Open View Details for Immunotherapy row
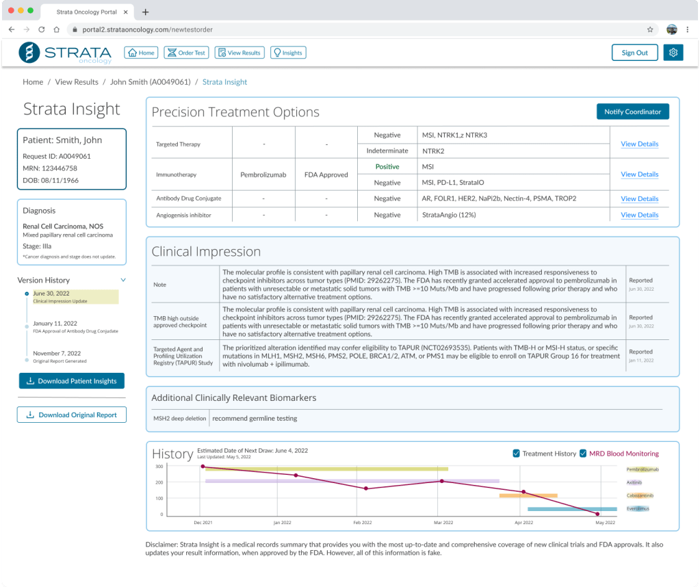 [639, 174]
